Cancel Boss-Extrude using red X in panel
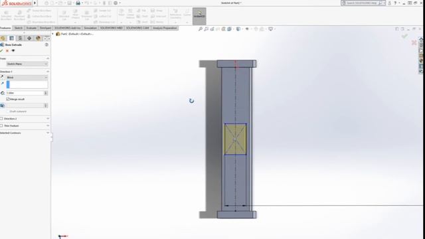The height and width of the screenshot is (239, 425). tap(7, 50)
